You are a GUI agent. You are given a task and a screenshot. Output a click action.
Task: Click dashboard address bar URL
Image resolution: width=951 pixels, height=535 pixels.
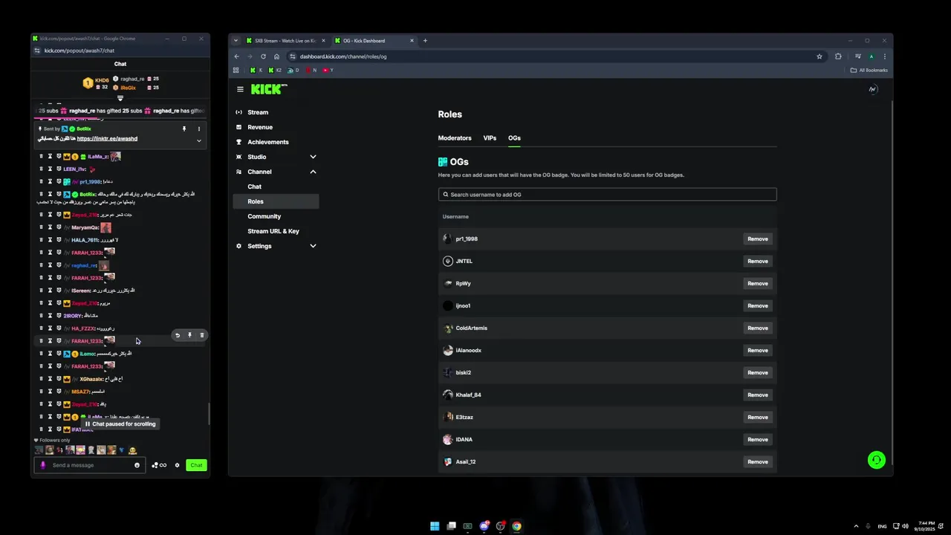tap(343, 56)
